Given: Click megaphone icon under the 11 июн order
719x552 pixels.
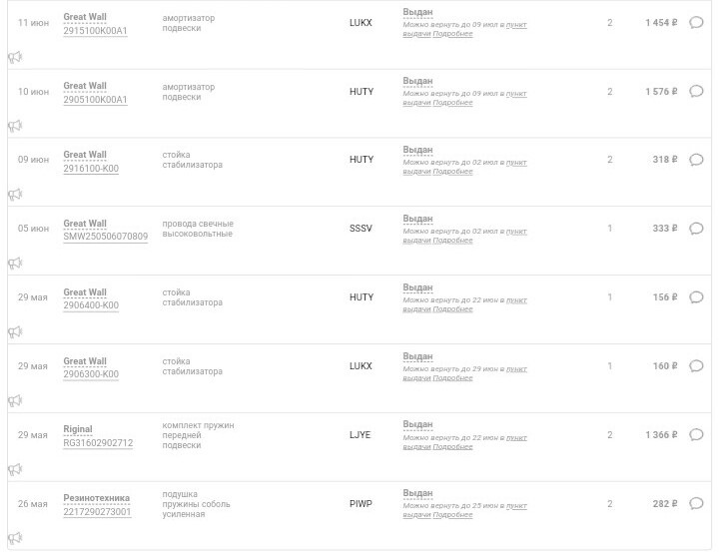Looking at the screenshot, I should tap(15, 57).
